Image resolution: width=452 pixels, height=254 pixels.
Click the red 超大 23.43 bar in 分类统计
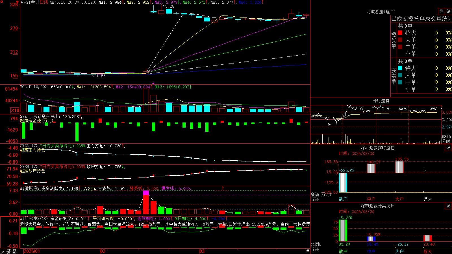click(x=427, y=238)
